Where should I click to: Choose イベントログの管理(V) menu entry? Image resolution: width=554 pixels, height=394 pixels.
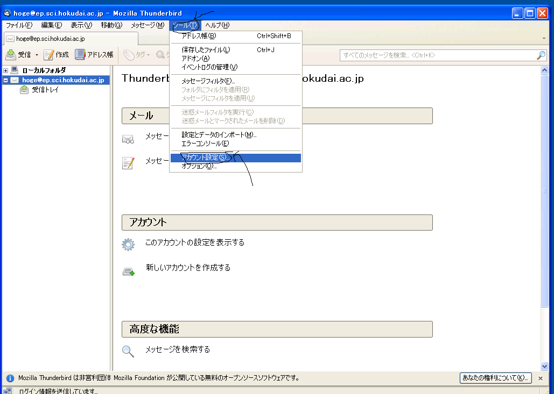coord(236,67)
